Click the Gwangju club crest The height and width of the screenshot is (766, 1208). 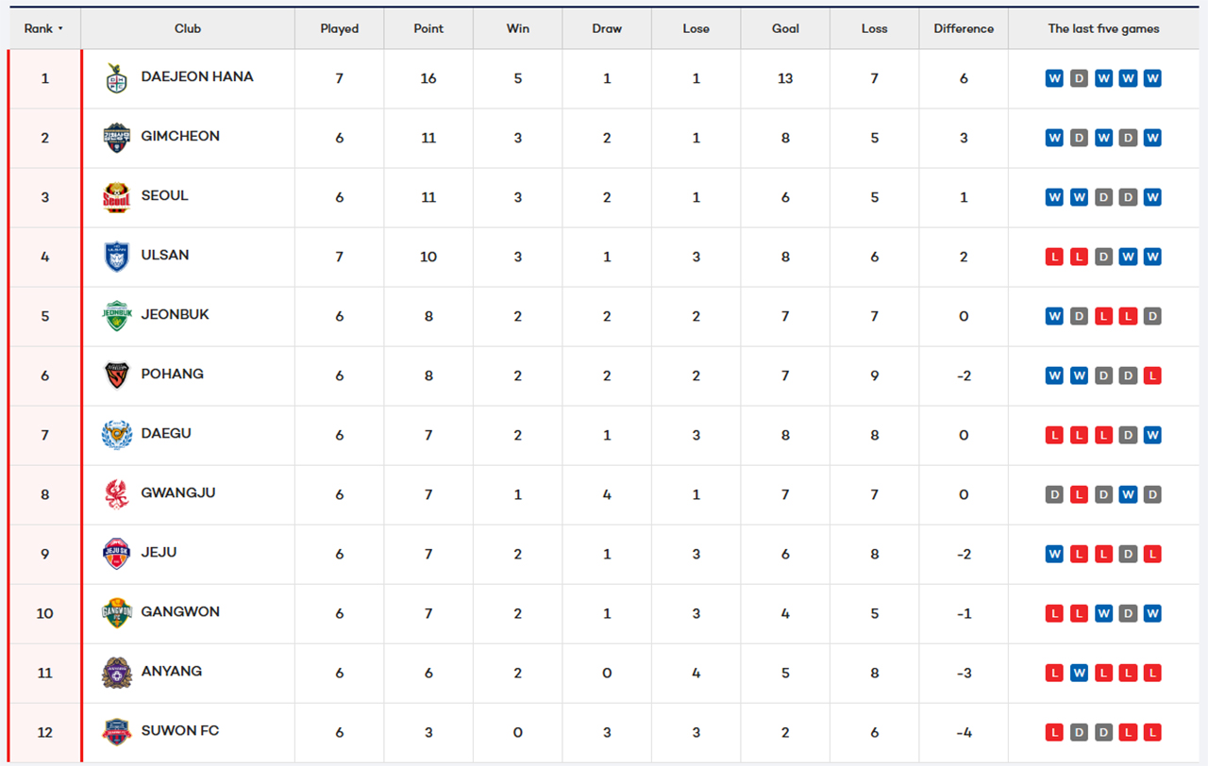click(x=116, y=494)
